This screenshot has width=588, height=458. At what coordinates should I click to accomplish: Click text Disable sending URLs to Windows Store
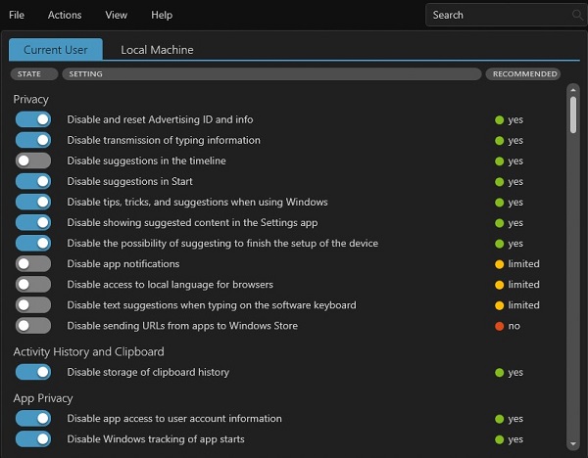[182, 326]
